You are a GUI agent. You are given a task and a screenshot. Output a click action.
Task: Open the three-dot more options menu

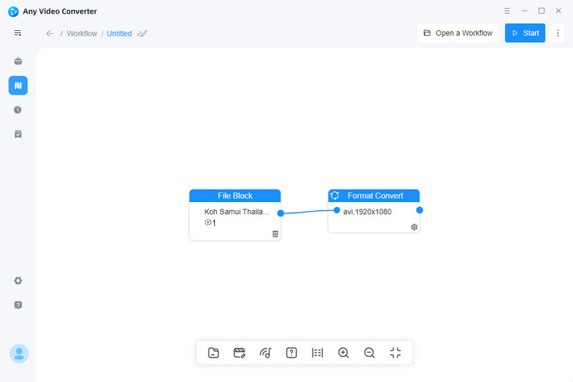[x=559, y=33]
